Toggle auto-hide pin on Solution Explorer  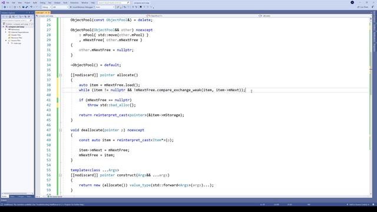29,12
